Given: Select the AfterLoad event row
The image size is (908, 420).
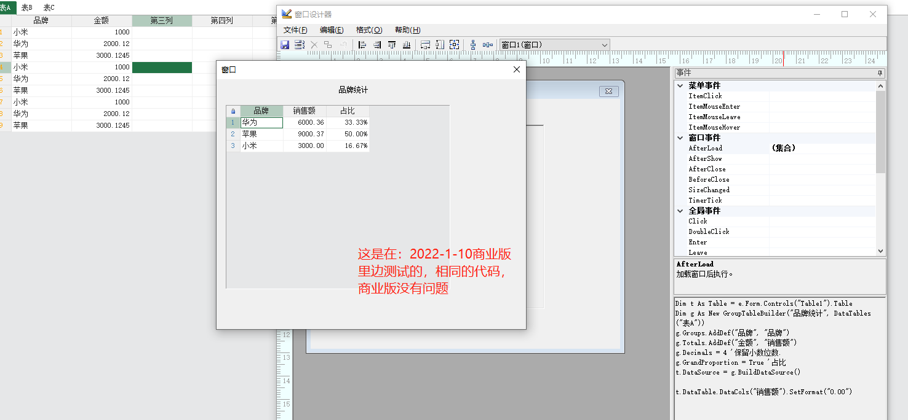Looking at the screenshot, I should (x=706, y=148).
